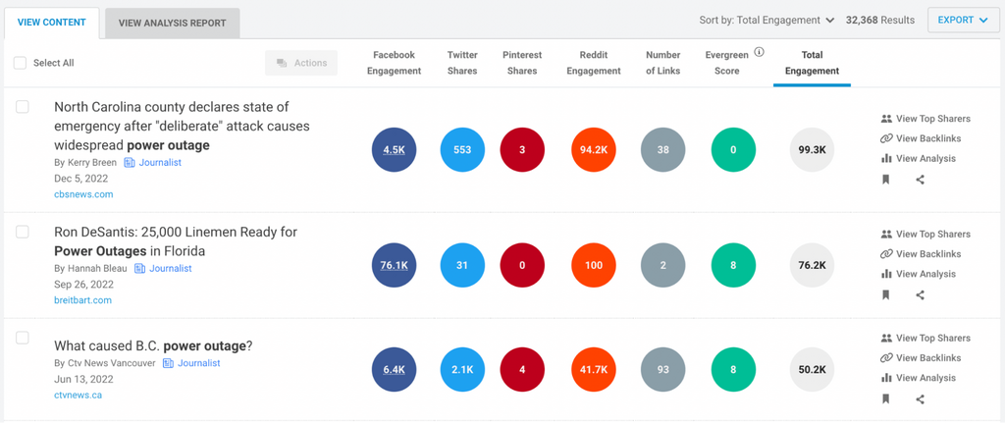1005x423 pixels.
Task: Sort by Facebook Engagement column header
Action: pyautogui.click(x=394, y=63)
